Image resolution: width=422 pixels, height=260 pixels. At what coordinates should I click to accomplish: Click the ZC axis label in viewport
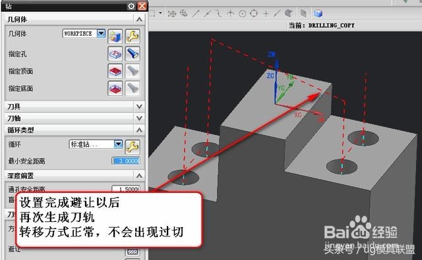tap(270, 76)
